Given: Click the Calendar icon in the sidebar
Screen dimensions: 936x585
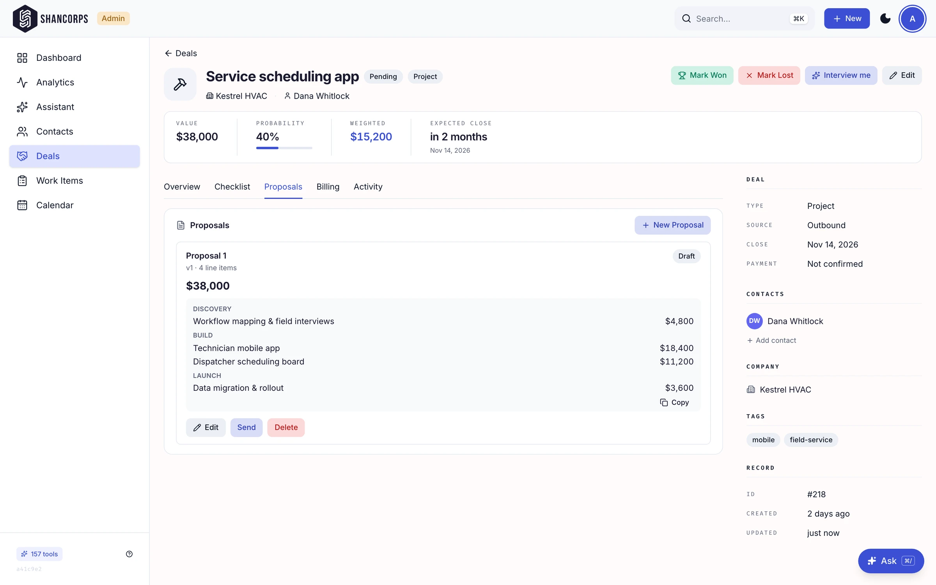Looking at the screenshot, I should tap(22, 205).
